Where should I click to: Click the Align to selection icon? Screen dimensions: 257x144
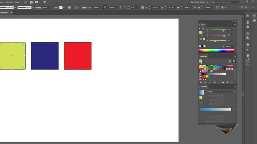(76, 7)
